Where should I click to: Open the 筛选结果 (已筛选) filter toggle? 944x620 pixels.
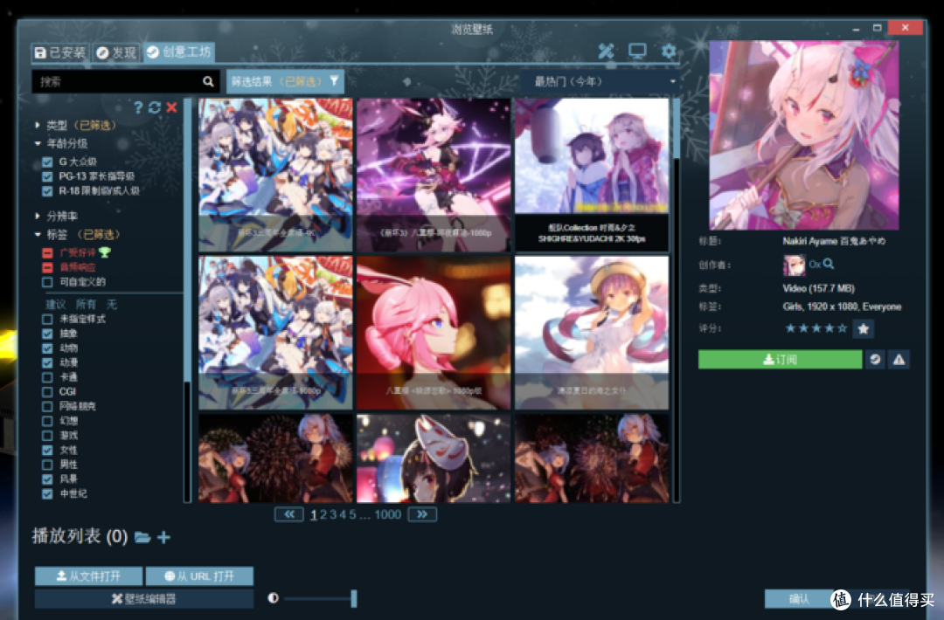pyautogui.click(x=285, y=81)
